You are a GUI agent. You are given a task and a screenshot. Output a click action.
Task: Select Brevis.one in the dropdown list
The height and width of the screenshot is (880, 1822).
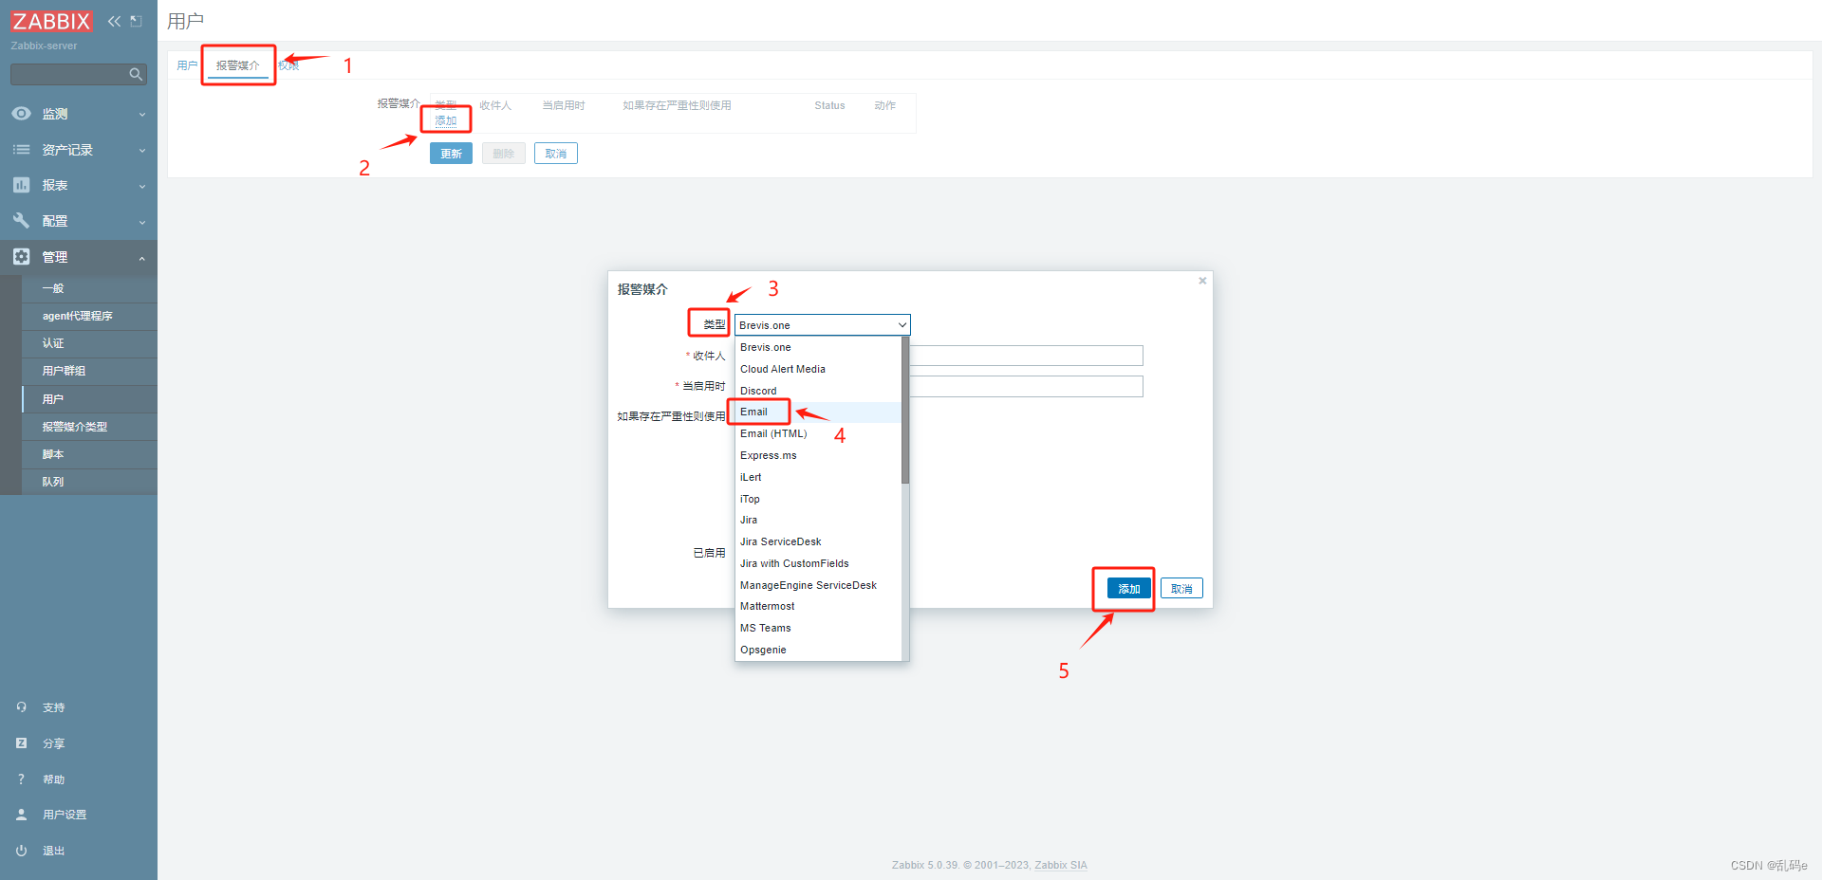tap(818, 348)
